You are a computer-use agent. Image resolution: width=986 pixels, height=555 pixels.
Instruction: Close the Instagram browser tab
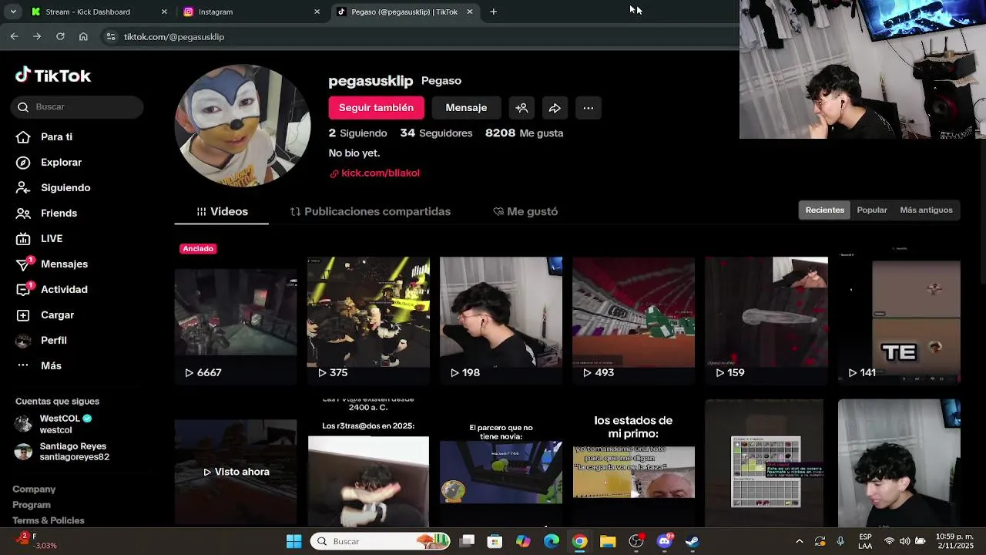coord(317,12)
